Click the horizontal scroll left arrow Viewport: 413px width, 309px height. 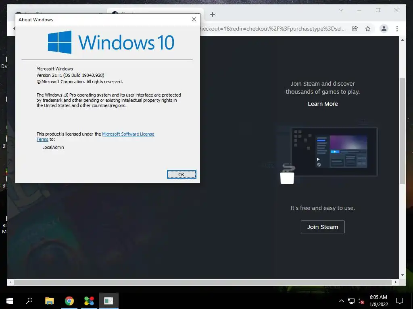pyautogui.click(x=10, y=282)
